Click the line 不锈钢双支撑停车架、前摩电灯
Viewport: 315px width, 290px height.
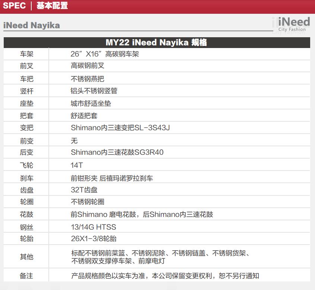click(x=118, y=261)
